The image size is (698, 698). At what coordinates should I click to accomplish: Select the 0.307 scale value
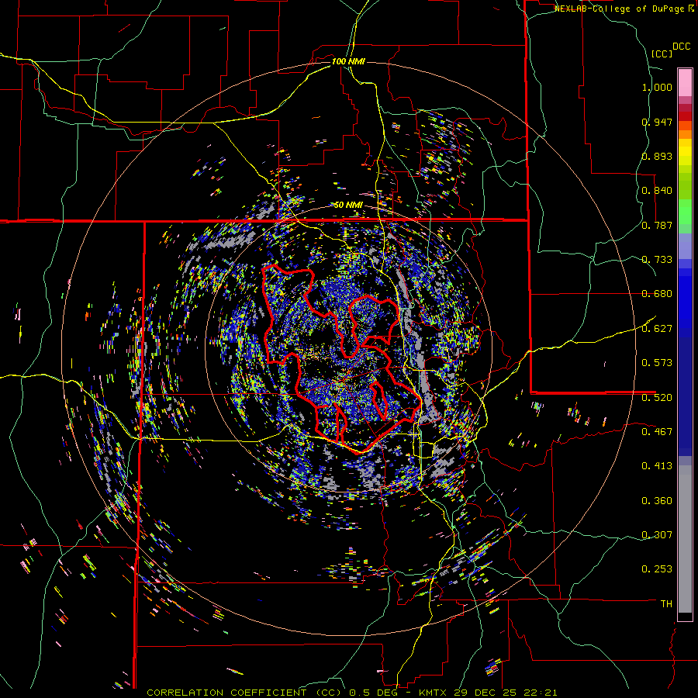click(x=657, y=535)
